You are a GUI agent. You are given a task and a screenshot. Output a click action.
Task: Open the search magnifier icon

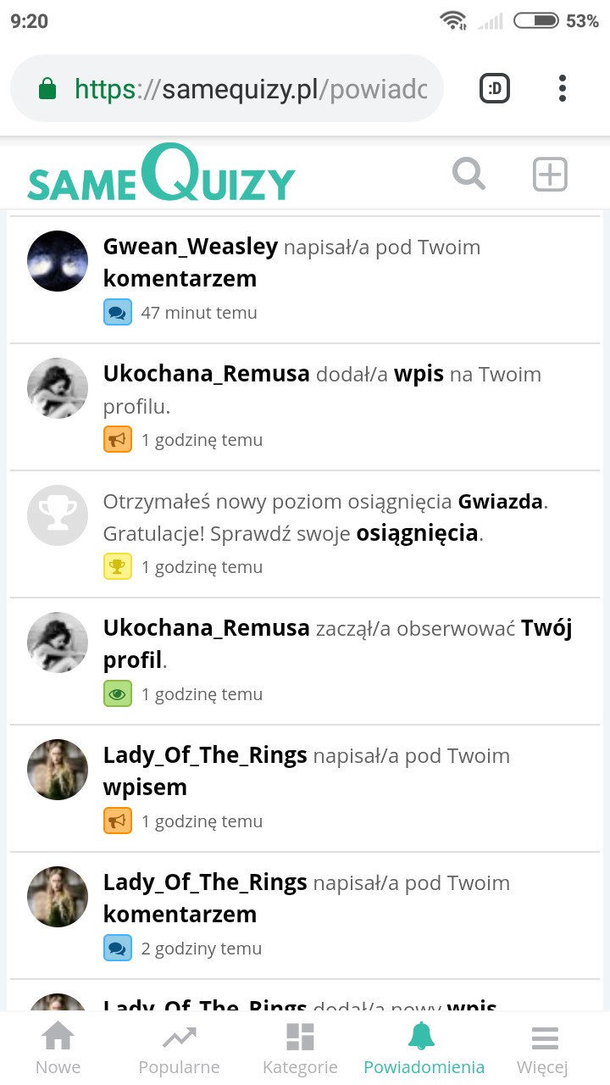(x=469, y=175)
